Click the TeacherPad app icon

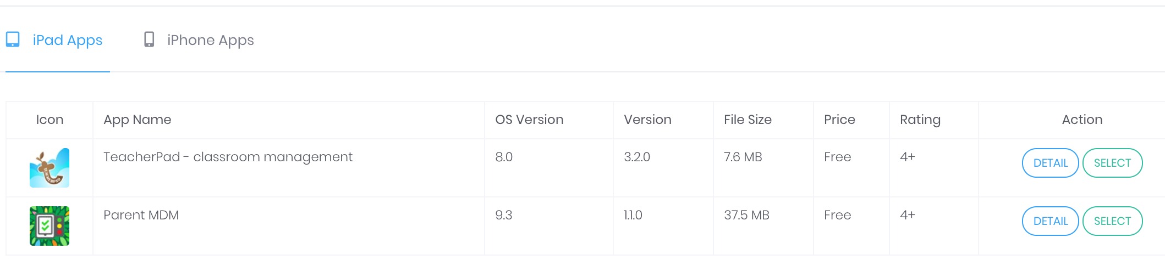pos(50,168)
